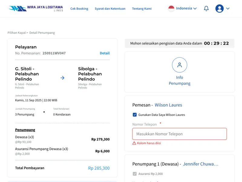The width and height of the screenshot is (242, 182).
Task: Click the Total Pembayaran label
Action: (30, 168)
